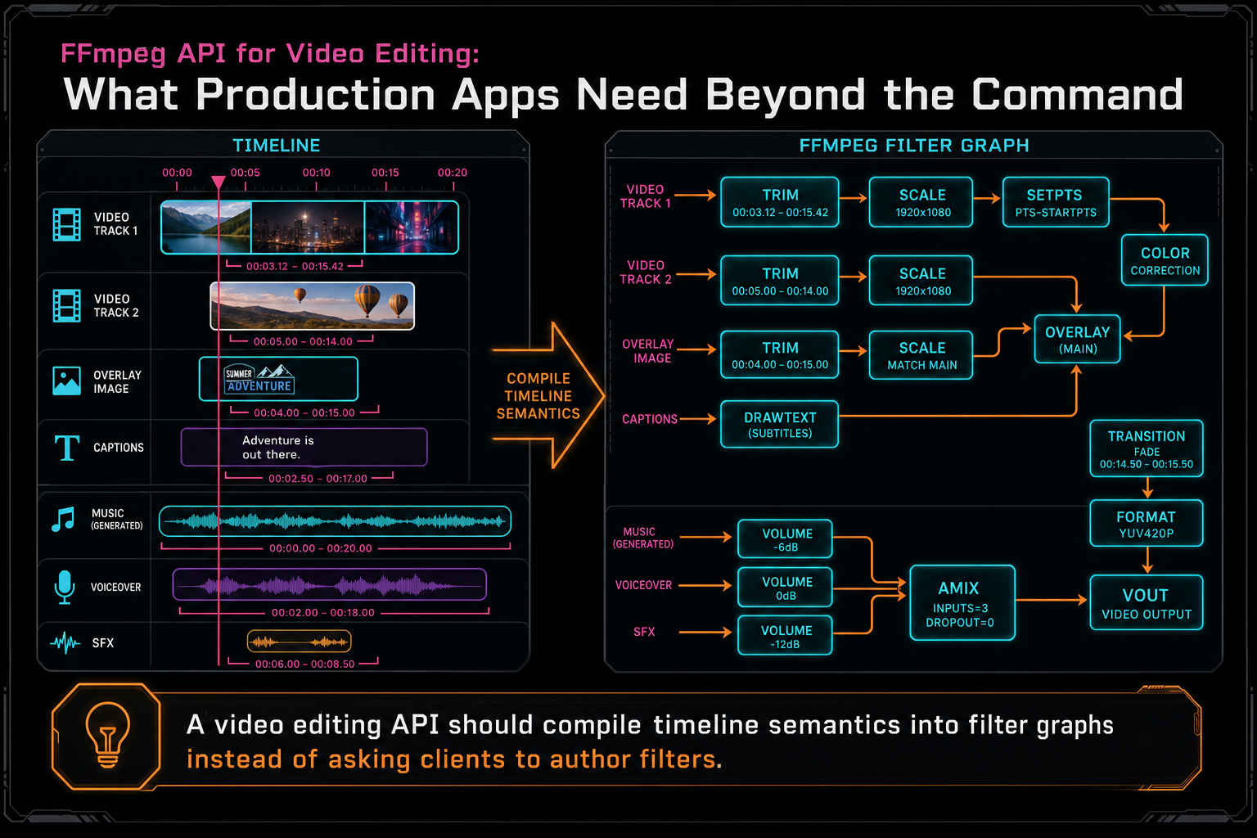1257x838 pixels.
Task: Click the lightbulb icon in the bottom banner
Action: pyautogui.click(x=108, y=734)
